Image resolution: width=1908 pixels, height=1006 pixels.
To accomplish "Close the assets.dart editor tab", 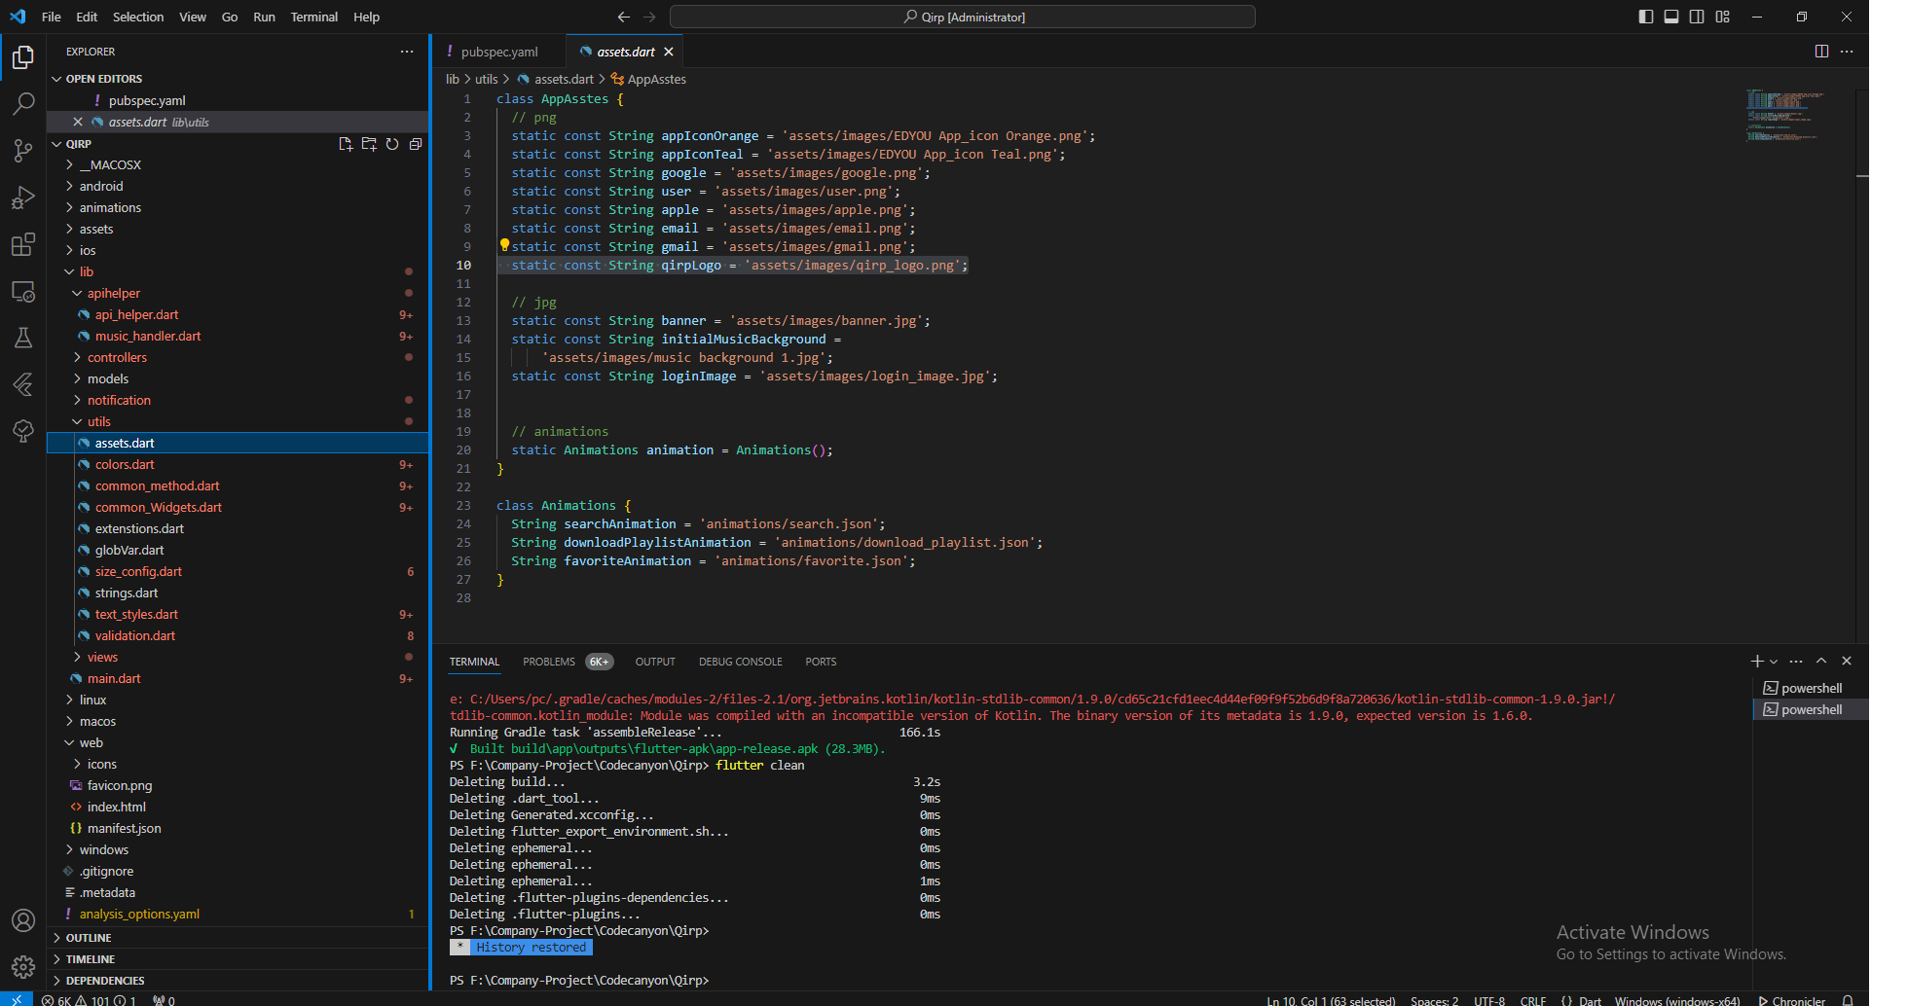I will (x=669, y=52).
